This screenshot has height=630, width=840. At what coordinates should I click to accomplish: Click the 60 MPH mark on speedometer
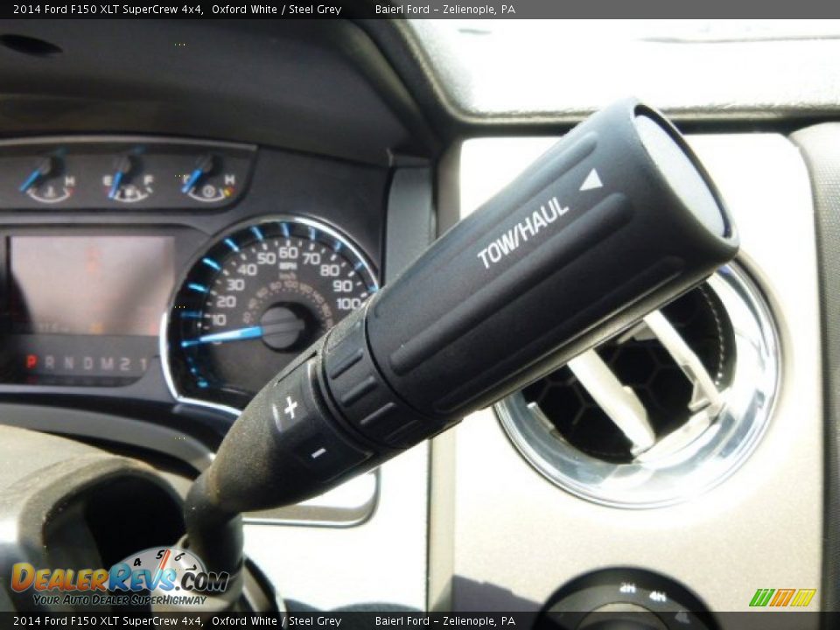coord(288,253)
